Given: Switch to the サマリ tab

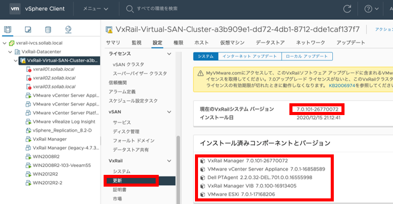Looking at the screenshot, I should [x=113, y=42].
